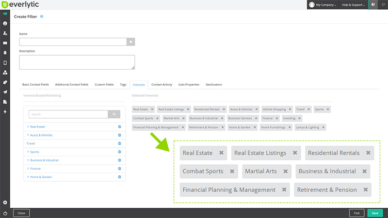Remove the Lamps & Lighting selected interest

(323, 127)
